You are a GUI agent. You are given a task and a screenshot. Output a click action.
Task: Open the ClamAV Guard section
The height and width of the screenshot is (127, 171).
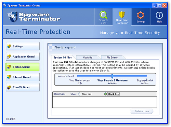23,87
